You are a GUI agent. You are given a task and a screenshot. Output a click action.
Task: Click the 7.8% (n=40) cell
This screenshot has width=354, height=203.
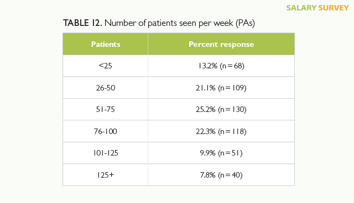(x=221, y=175)
